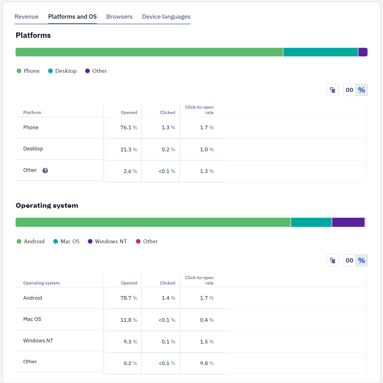Open the Device languages tab
The height and width of the screenshot is (383, 383).
(x=166, y=17)
